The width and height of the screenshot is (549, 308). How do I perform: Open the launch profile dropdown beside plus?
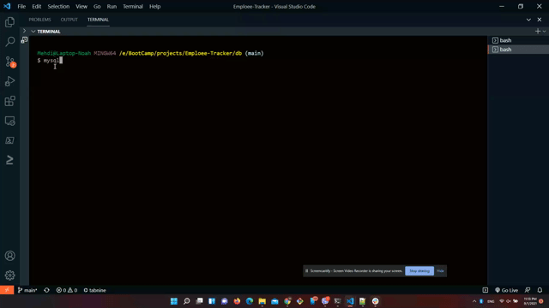[545, 32]
